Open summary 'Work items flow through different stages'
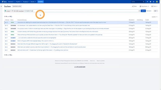 (48, 44)
